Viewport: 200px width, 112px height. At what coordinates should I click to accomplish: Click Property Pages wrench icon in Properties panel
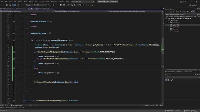click(172, 80)
